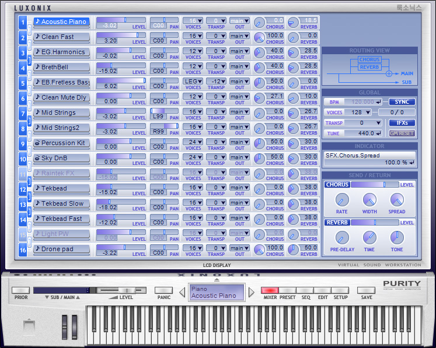Switch to the SEQ page
The height and width of the screenshot is (348, 436).
click(x=305, y=290)
